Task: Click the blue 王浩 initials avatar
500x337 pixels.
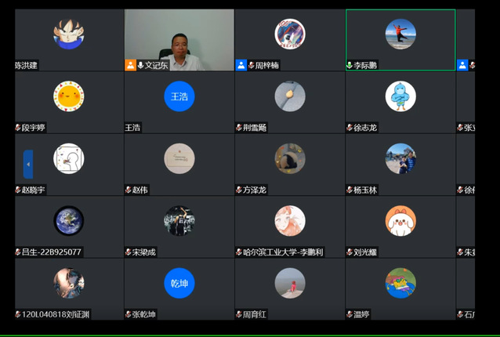Action: click(x=179, y=96)
